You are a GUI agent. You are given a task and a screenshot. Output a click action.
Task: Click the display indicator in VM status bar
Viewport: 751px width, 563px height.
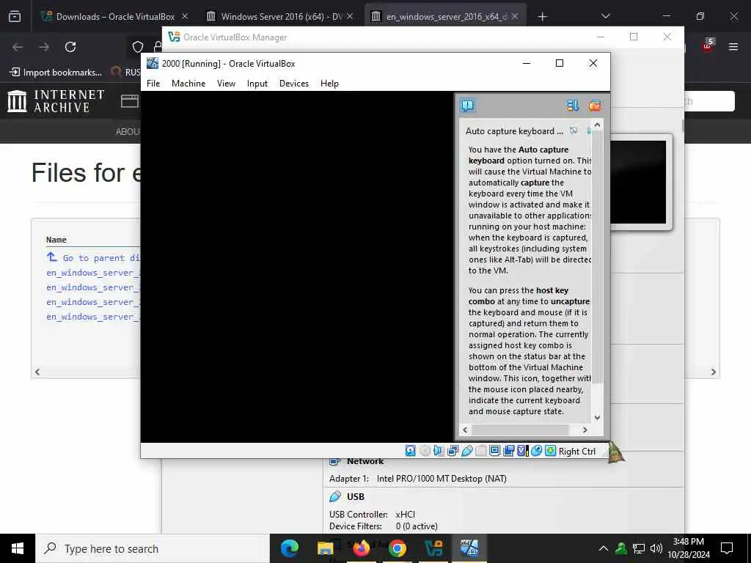pos(495,451)
